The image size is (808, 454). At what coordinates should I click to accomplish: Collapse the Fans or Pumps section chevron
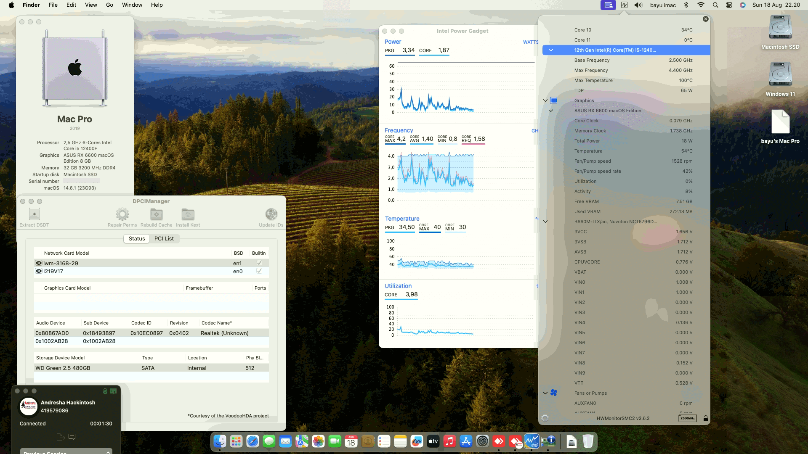pyautogui.click(x=545, y=393)
